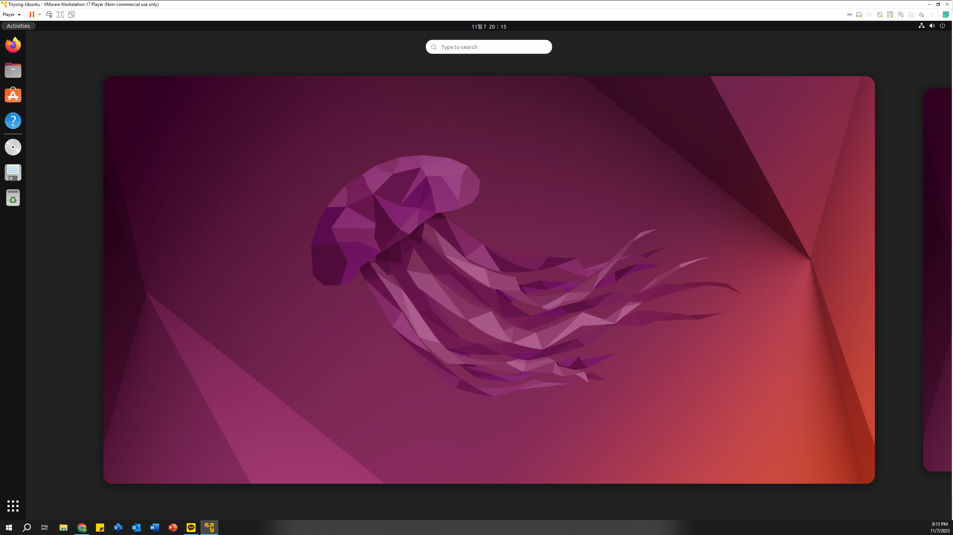Pause the virtual machine with the orange button
Screen dimensions: 953x535
(x=32, y=14)
